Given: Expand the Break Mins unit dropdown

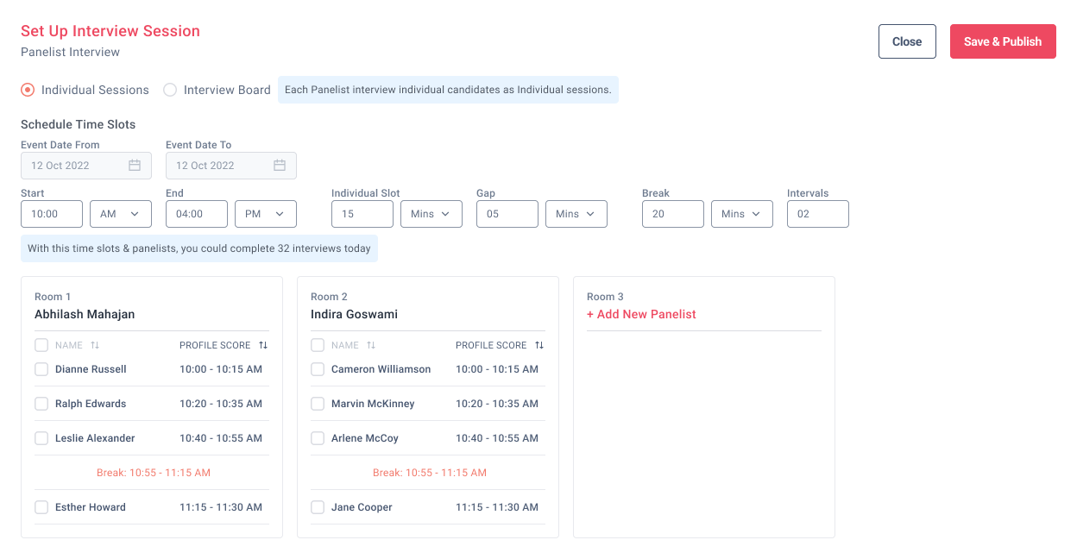Looking at the screenshot, I should 741,214.
